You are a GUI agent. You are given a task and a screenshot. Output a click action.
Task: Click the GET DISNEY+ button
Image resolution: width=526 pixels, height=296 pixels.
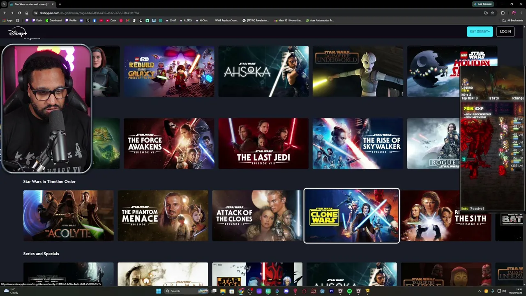pos(480,32)
